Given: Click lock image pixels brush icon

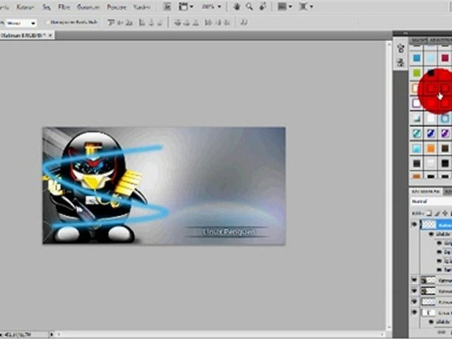Looking at the screenshot, I should pos(437,213).
